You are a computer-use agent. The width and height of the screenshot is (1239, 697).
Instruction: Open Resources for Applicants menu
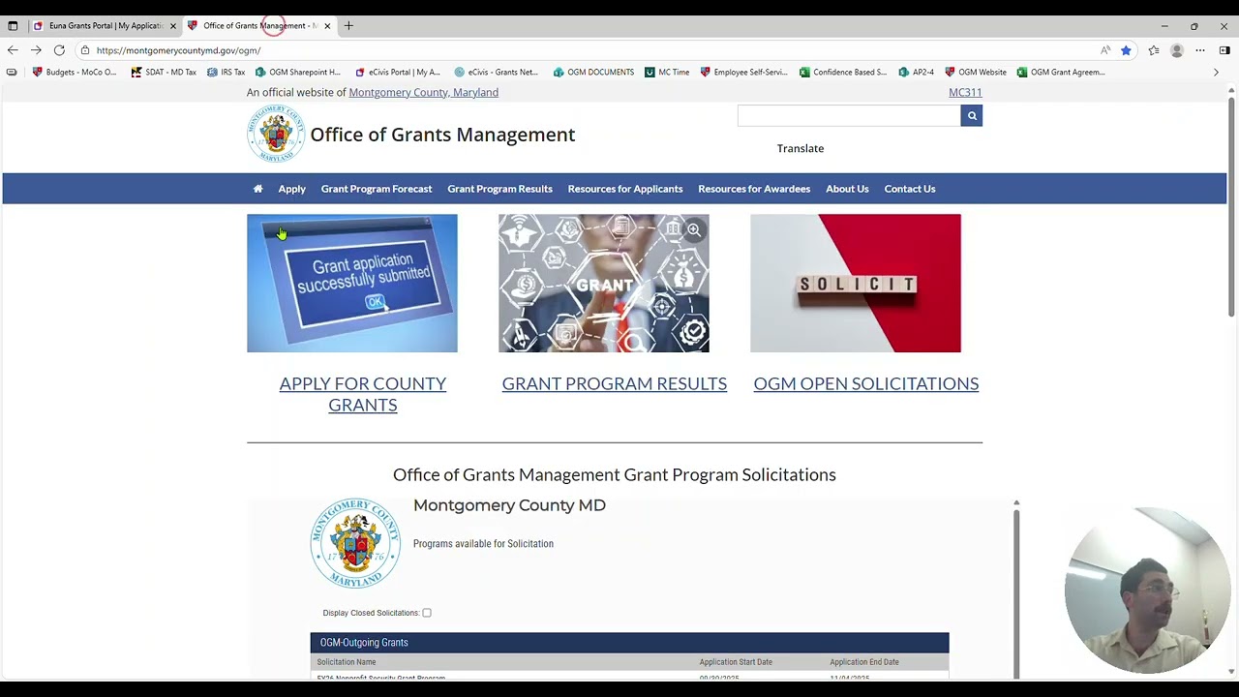[x=625, y=189]
